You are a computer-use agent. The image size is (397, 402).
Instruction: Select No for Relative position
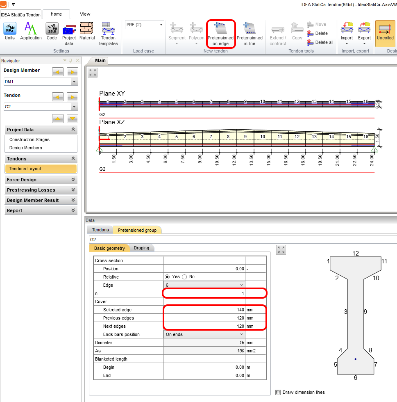(x=184, y=277)
